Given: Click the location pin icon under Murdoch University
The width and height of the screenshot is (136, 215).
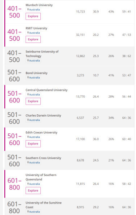Looking at the screenshot, I should tap(28, 9).
